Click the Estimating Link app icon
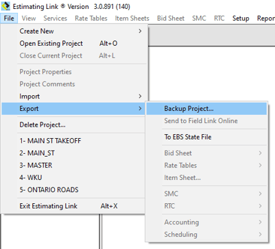Viewport: 275px width, 249px height. 5,6
